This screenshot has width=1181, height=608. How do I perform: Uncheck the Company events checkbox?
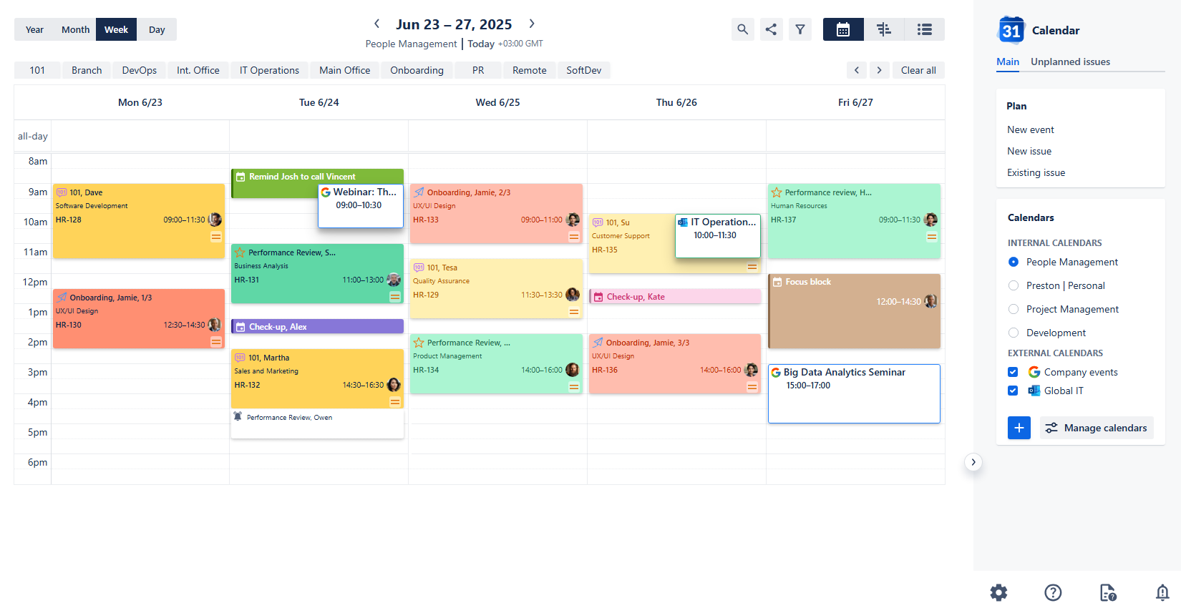pos(1013,372)
